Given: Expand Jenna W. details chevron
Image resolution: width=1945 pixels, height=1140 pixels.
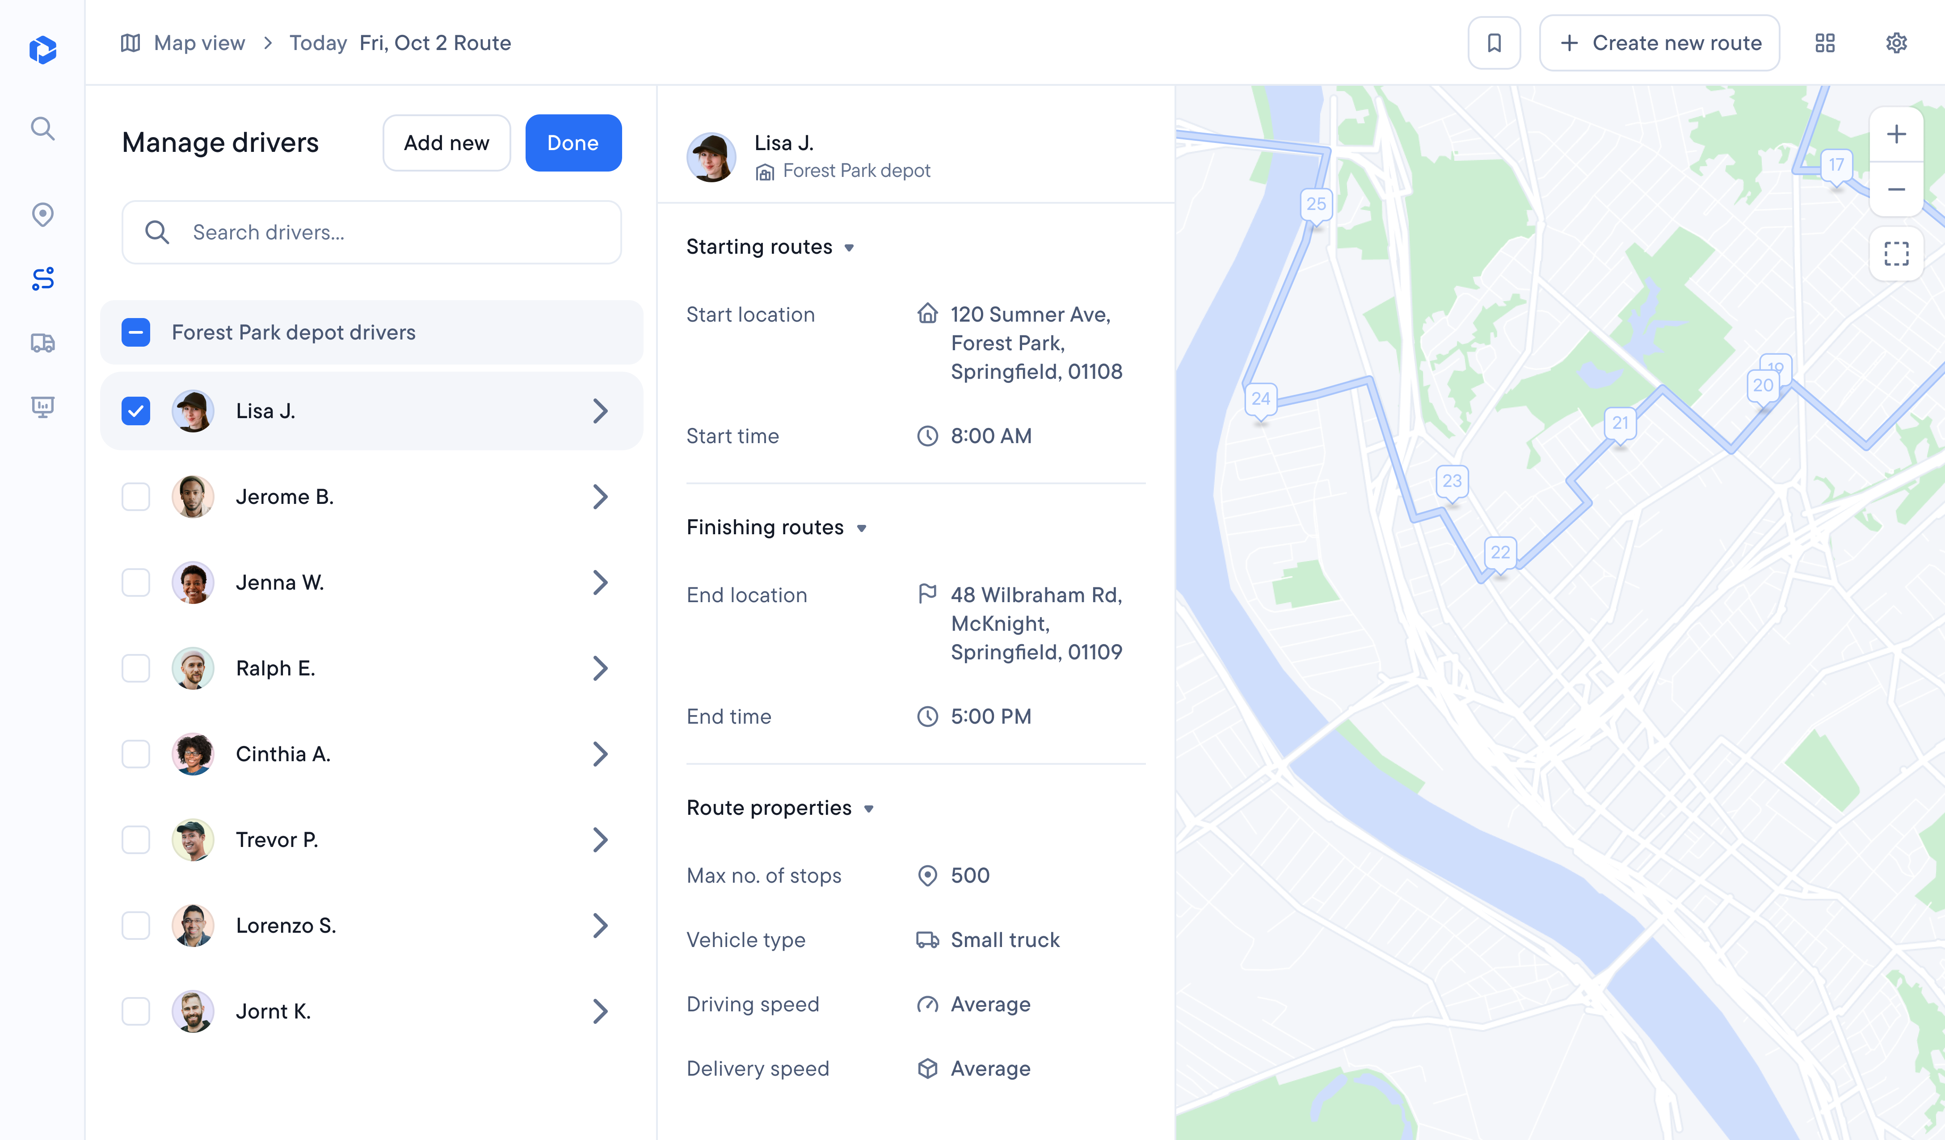Looking at the screenshot, I should tap(601, 583).
